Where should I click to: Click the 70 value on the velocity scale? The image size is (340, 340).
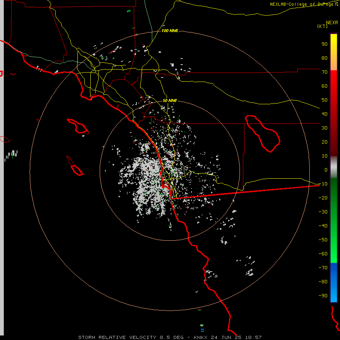tap(325, 72)
